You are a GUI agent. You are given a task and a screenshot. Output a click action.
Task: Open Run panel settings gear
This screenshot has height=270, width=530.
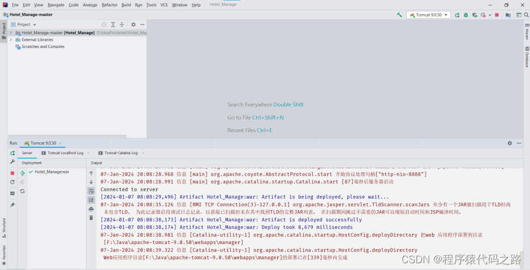click(510, 143)
